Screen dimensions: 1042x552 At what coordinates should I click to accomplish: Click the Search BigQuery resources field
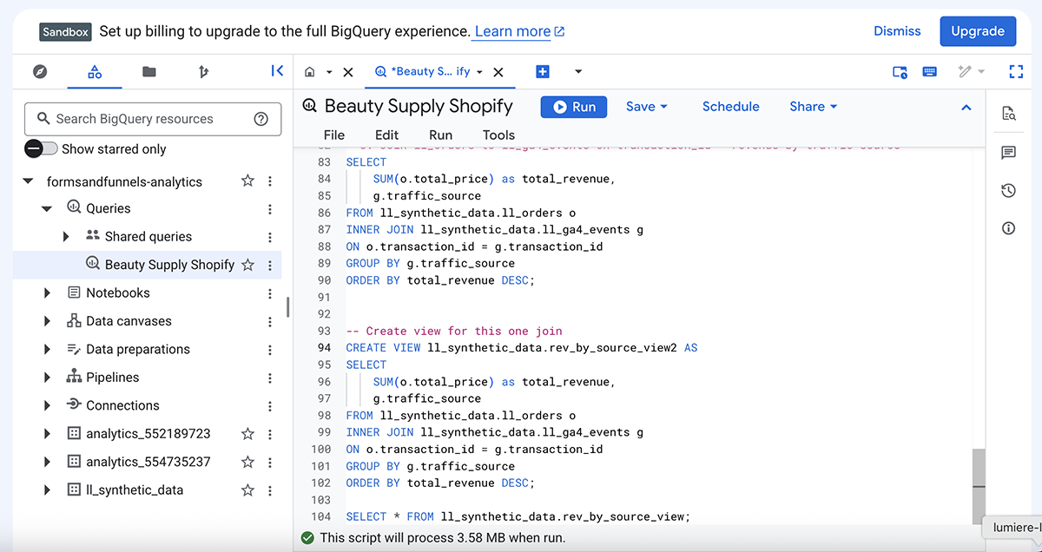pos(153,119)
